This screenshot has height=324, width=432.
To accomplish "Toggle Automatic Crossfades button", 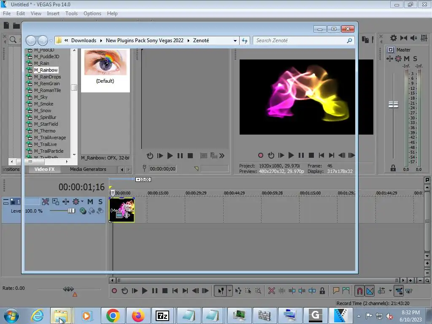I will (x=370, y=291).
